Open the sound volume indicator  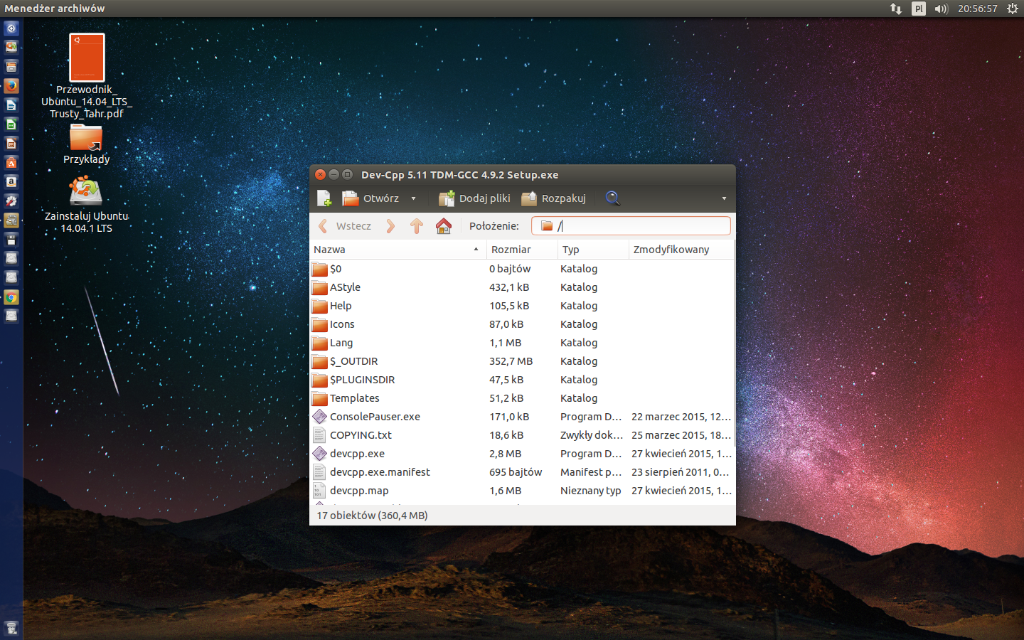[x=942, y=9]
